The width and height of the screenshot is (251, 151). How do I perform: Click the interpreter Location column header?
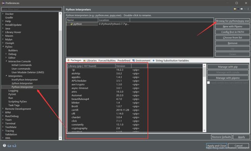pyautogui.click(x=114, y=20)
